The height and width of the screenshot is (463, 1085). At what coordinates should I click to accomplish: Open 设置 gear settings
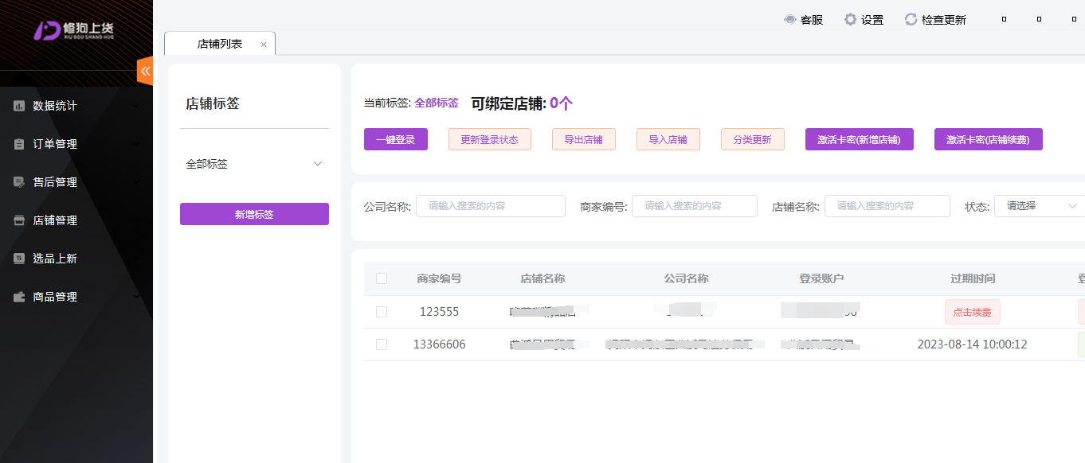[851, 20]
